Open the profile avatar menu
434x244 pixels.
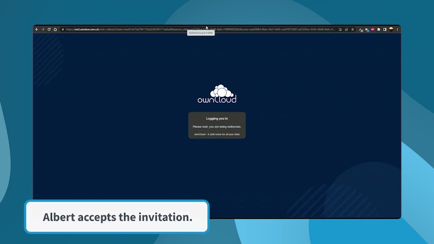[x=391, y=29]
